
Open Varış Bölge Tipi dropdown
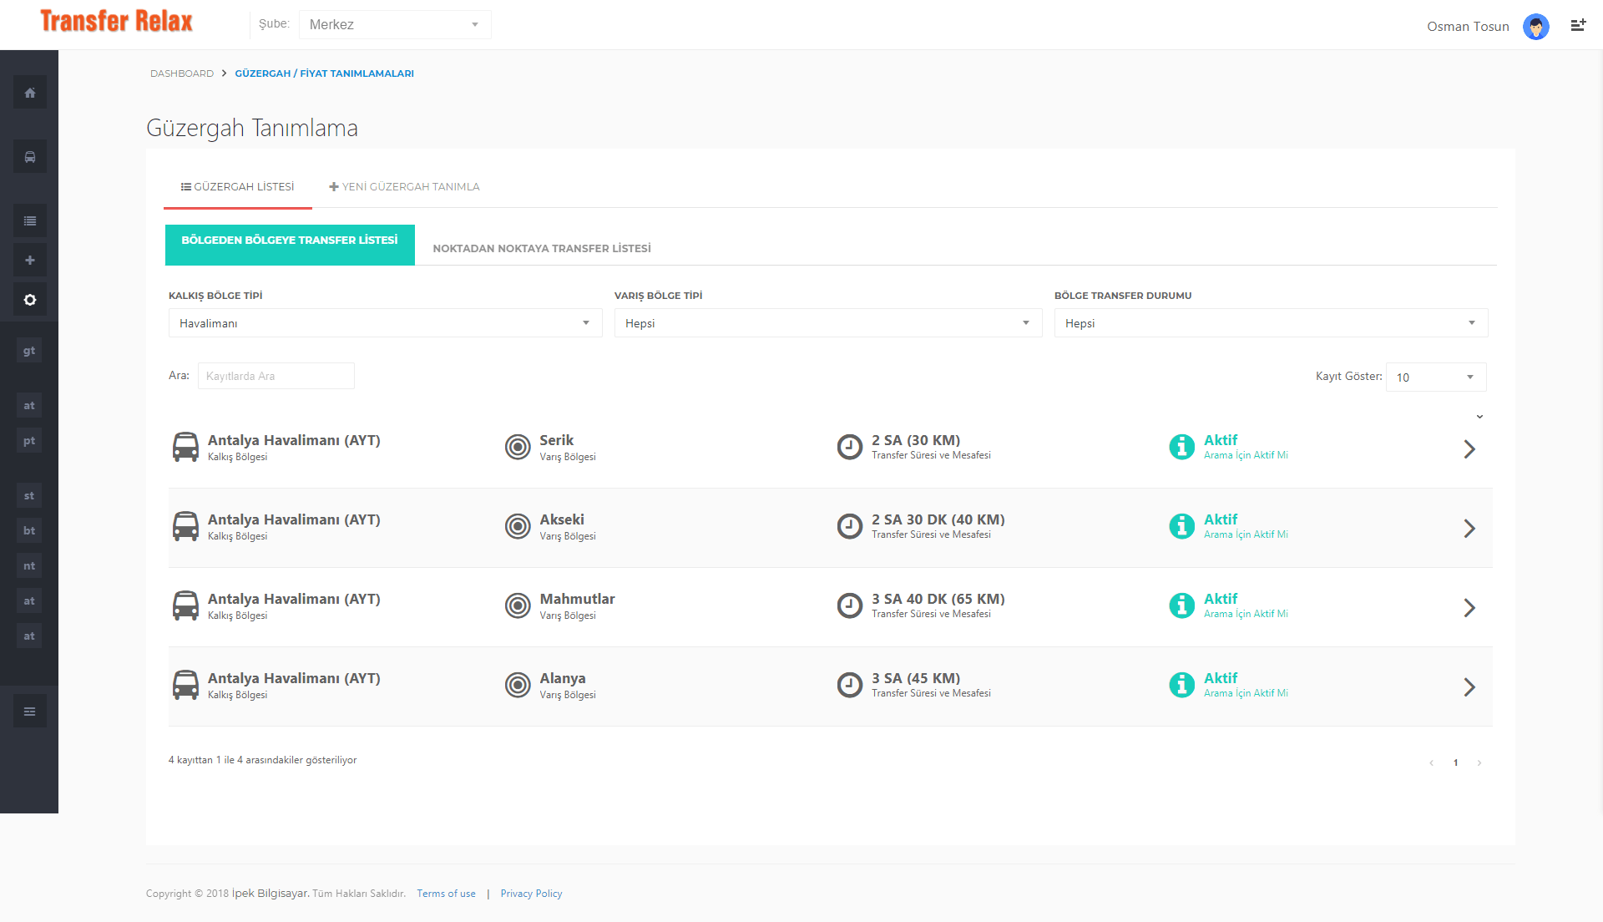(827, 323)
